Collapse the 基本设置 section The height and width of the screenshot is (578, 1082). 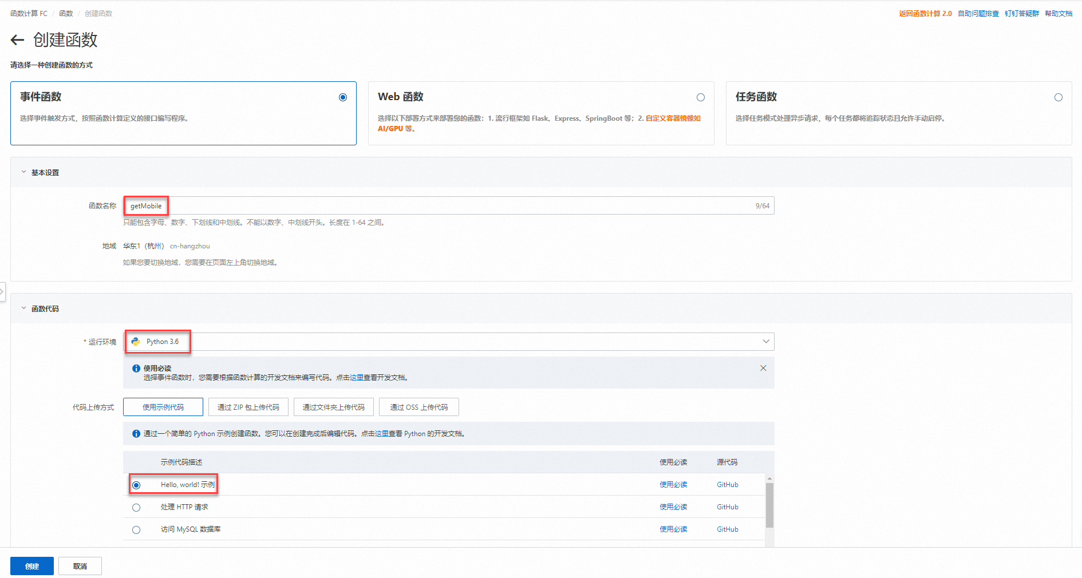23,172
